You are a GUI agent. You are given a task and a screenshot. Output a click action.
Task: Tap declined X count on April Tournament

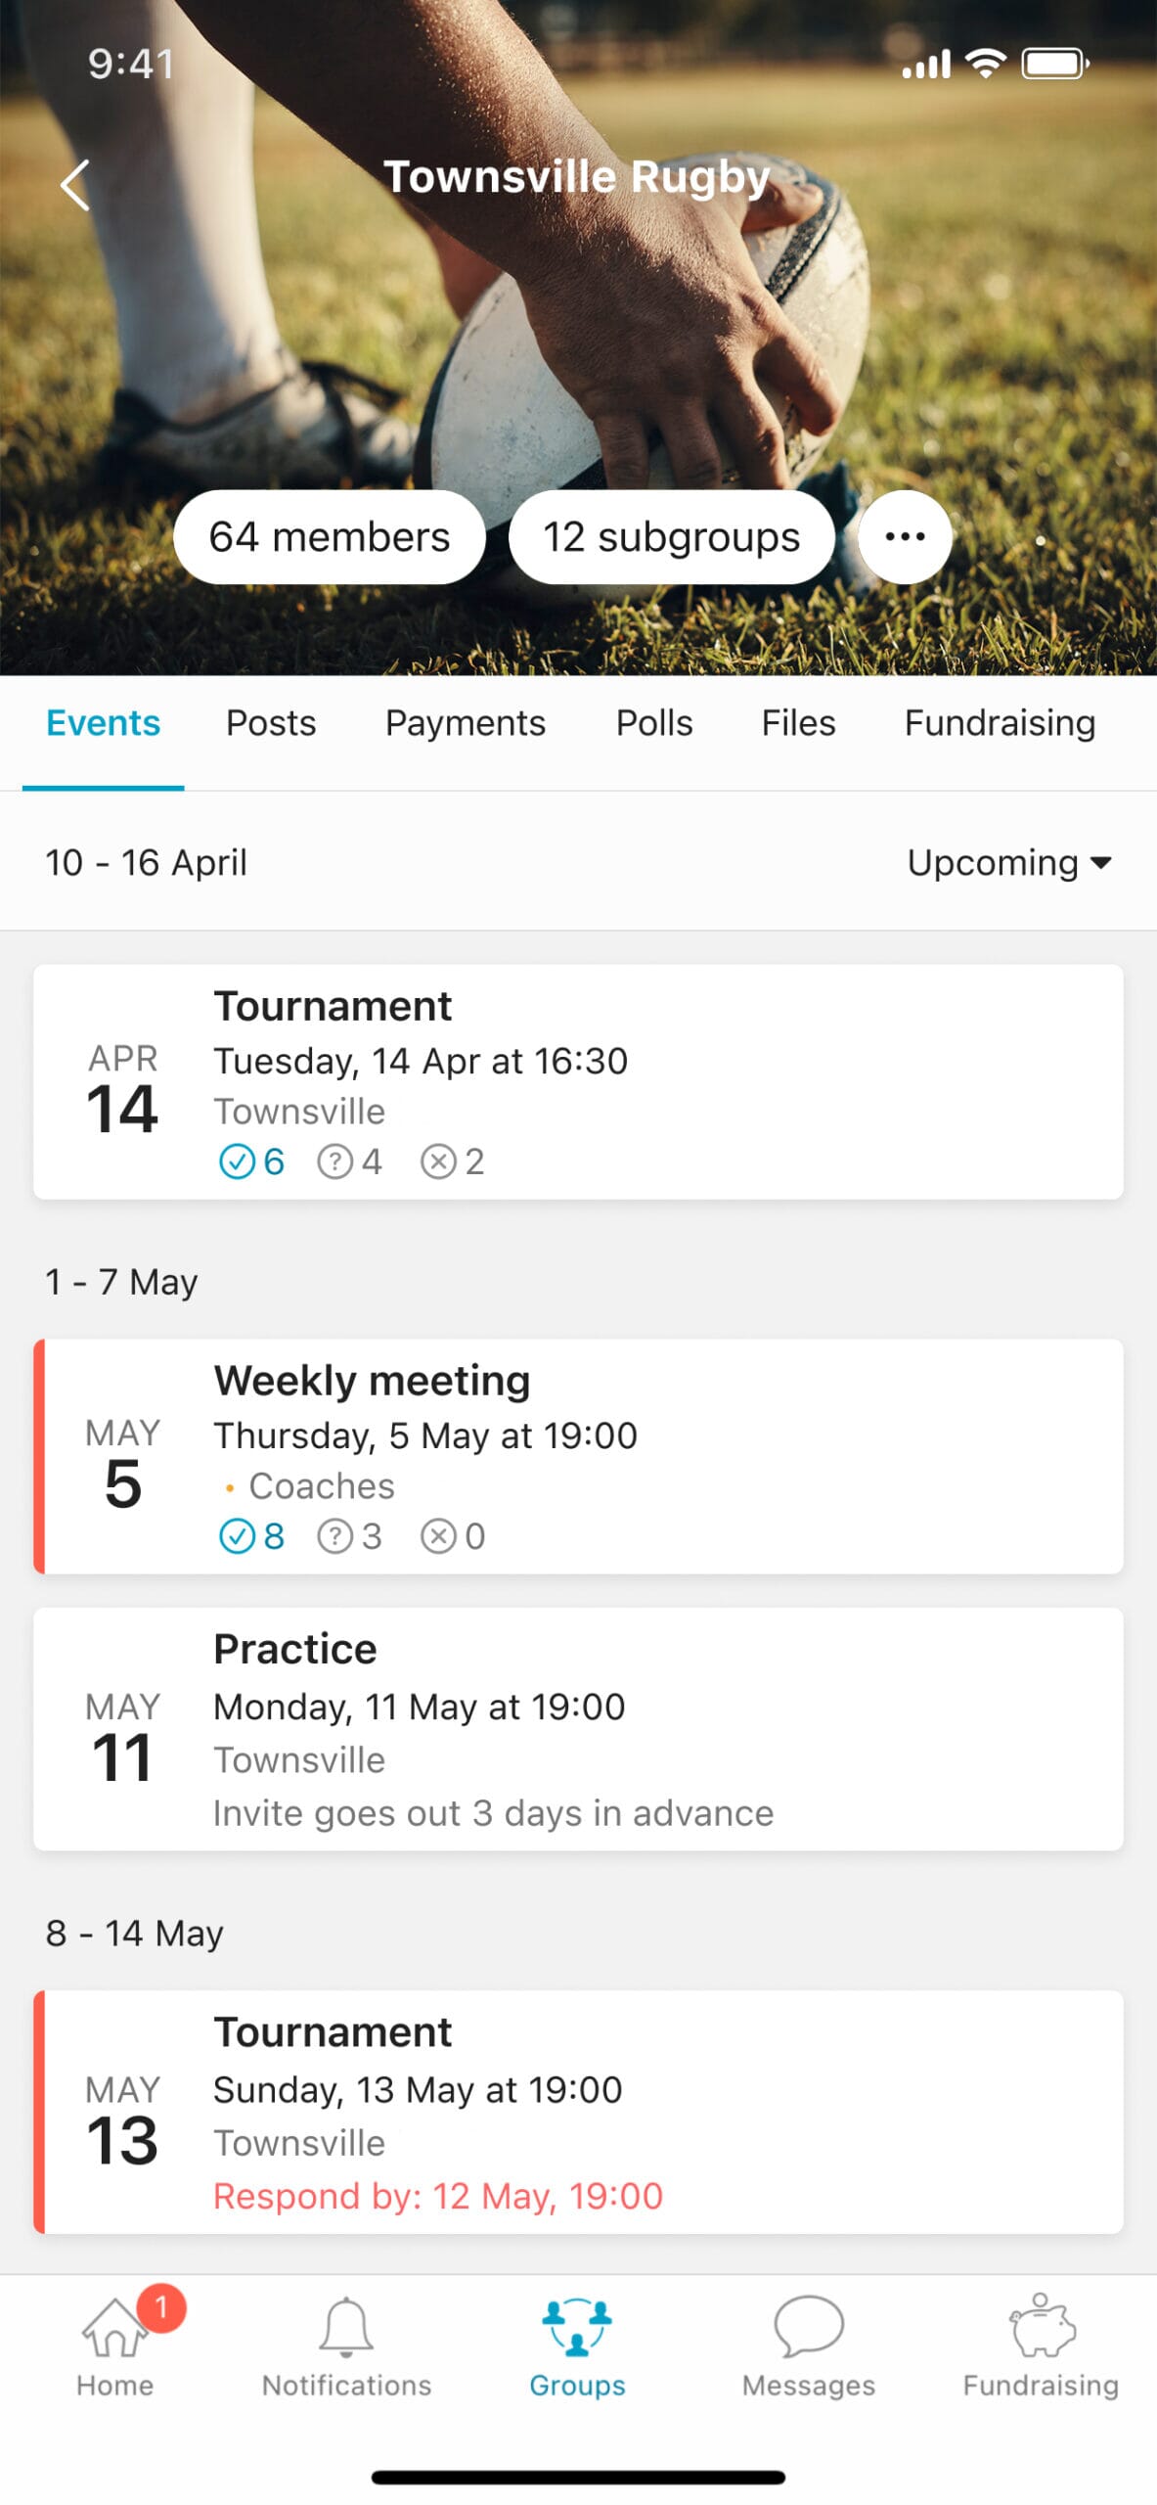tap(452, 1161)
